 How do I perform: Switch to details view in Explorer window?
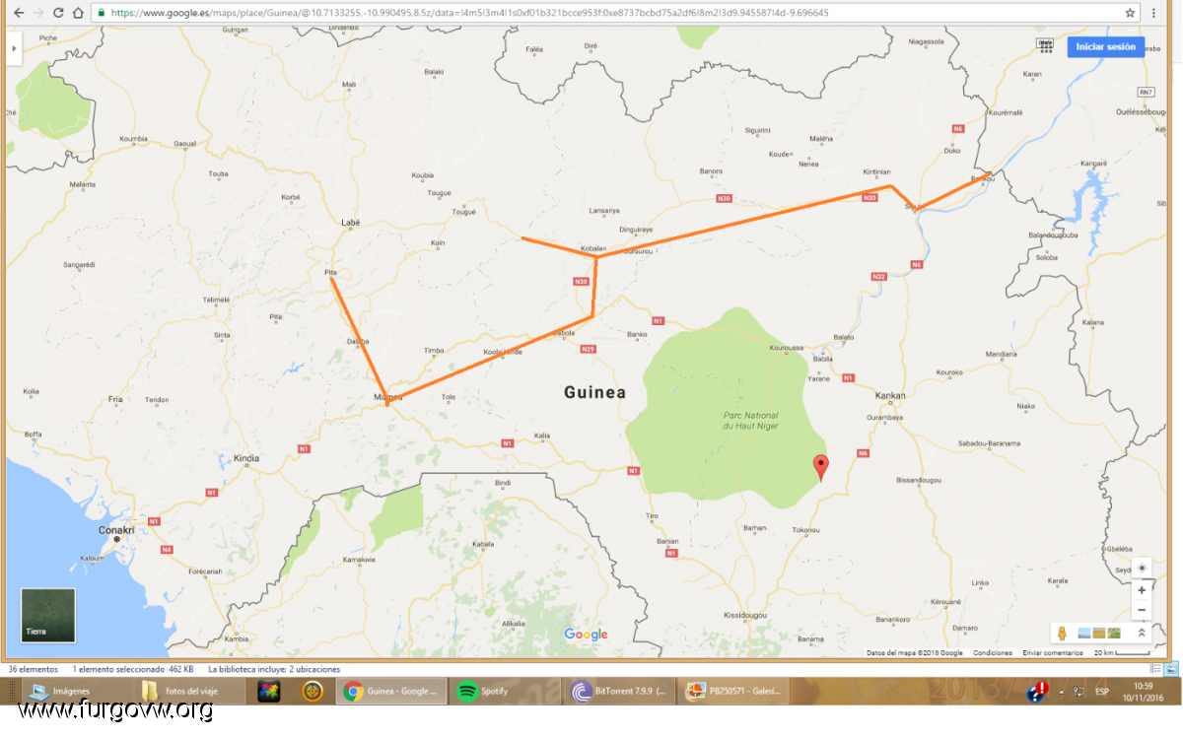(1154, 668)
